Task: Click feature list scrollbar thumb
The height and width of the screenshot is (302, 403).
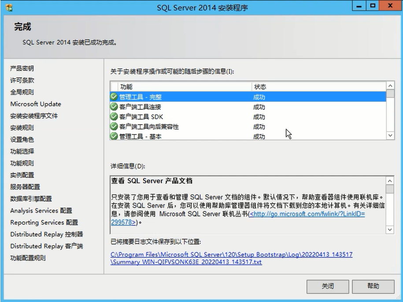Action: [x=390, y=93]
